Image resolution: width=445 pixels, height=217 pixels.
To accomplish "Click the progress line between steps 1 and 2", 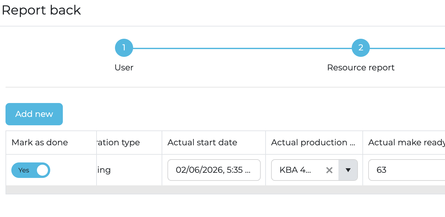I will tap(242, 48).
